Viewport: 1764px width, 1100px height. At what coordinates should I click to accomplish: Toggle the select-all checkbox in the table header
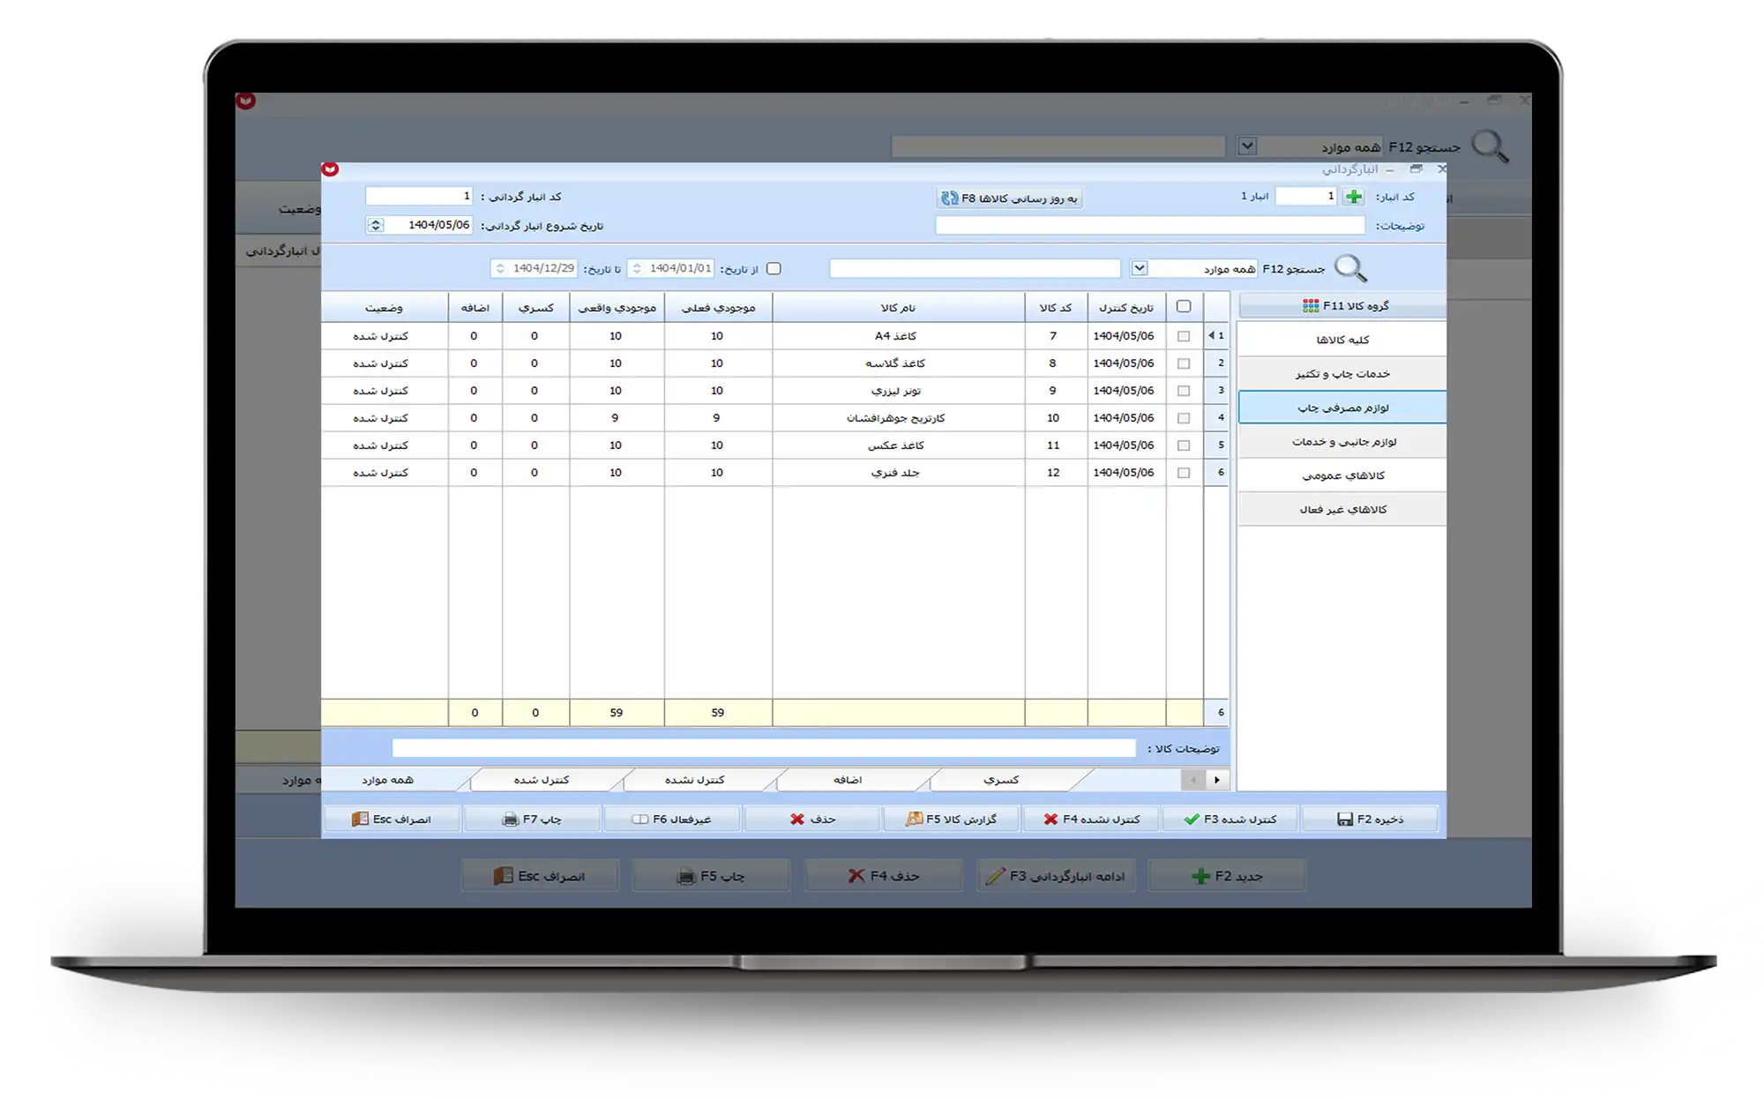pos(1184,307)
